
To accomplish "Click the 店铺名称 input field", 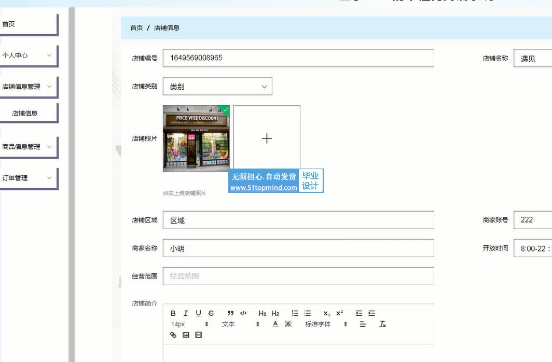I will pos(533,58).
